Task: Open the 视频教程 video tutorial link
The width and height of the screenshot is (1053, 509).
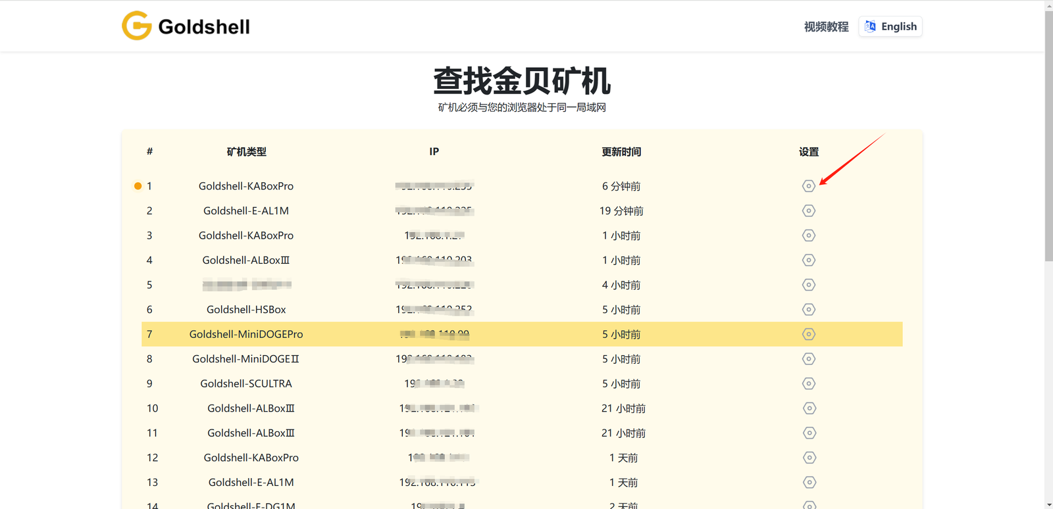Action: coord(826,26)
